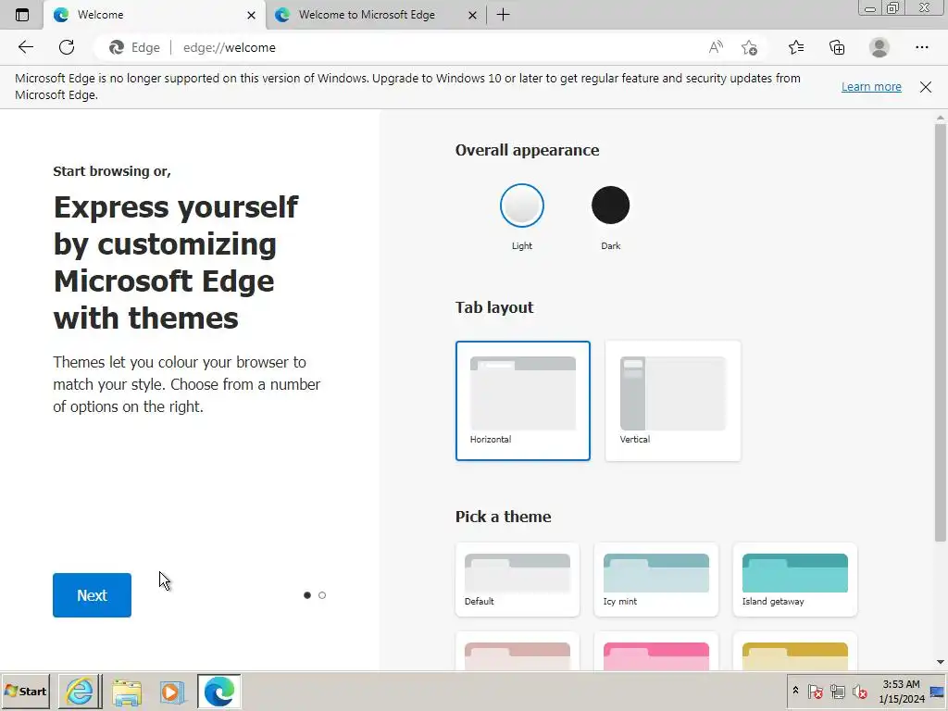Switch to the Welcome tab

(155, 15)
